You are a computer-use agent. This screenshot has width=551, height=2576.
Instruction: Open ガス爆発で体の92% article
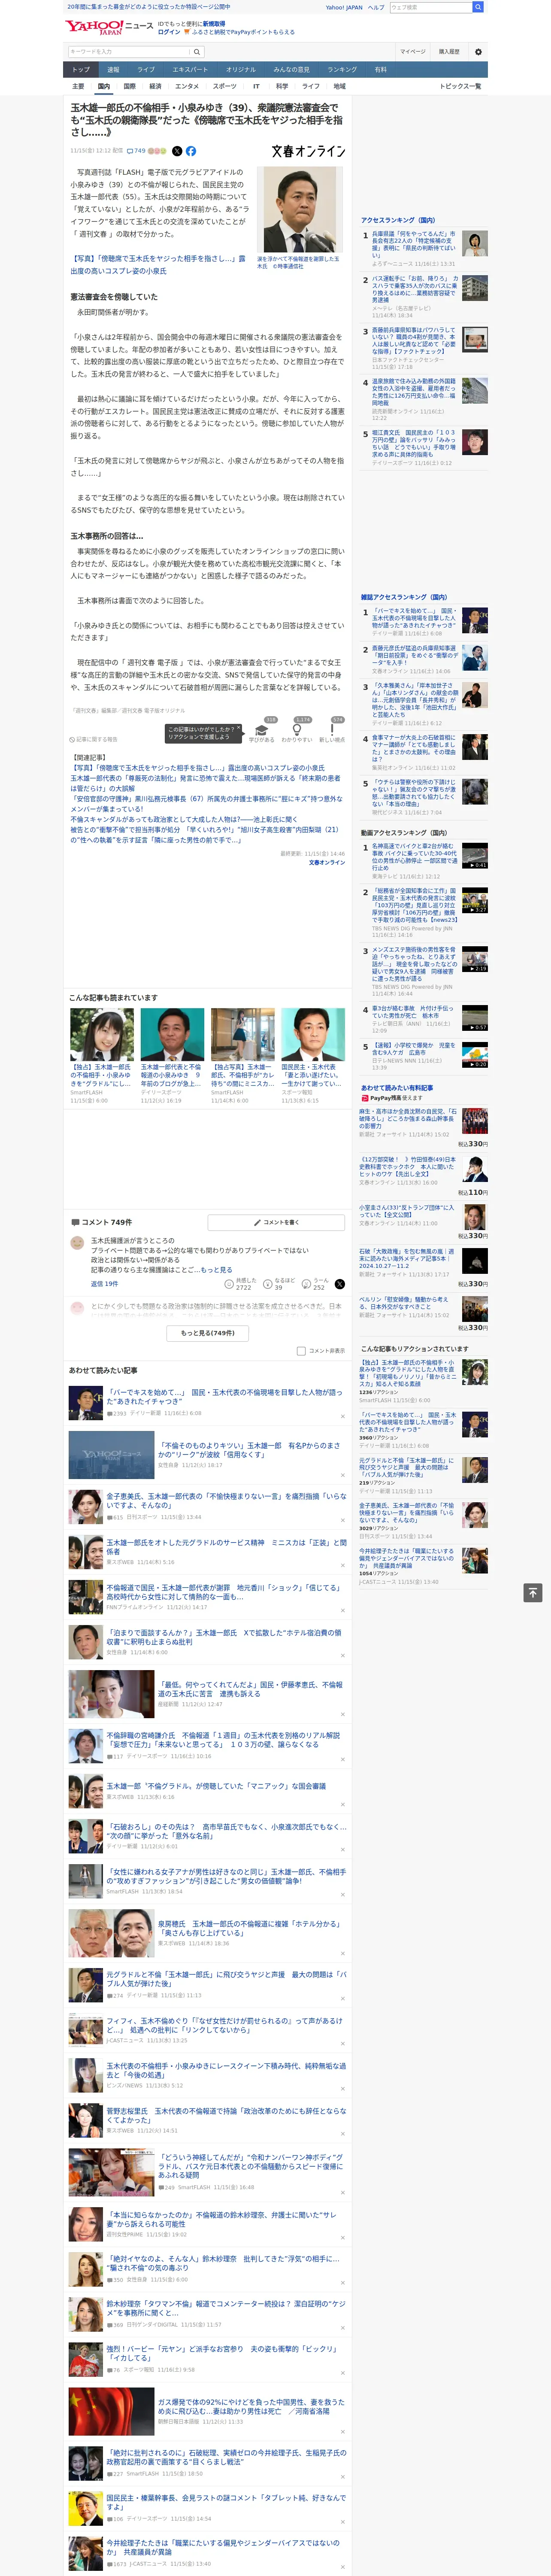251,2406
